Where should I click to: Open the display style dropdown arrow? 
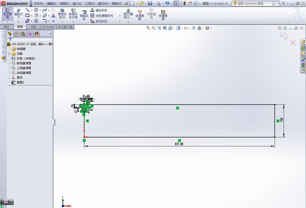pyautogui.click(x=181, y=28)
